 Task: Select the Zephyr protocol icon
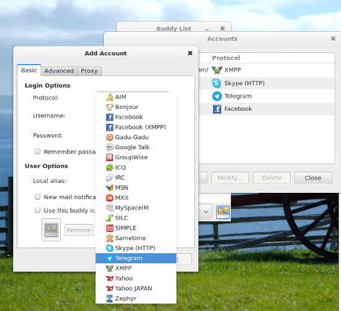click(x=109, y=299)
